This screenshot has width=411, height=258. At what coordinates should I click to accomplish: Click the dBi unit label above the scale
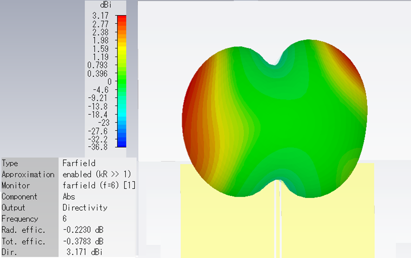[105, 5]
